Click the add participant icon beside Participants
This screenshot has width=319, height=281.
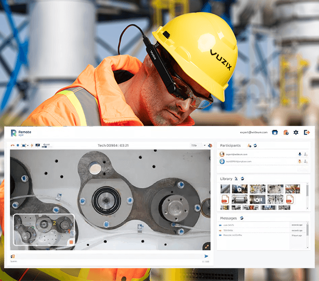point(249,146)
